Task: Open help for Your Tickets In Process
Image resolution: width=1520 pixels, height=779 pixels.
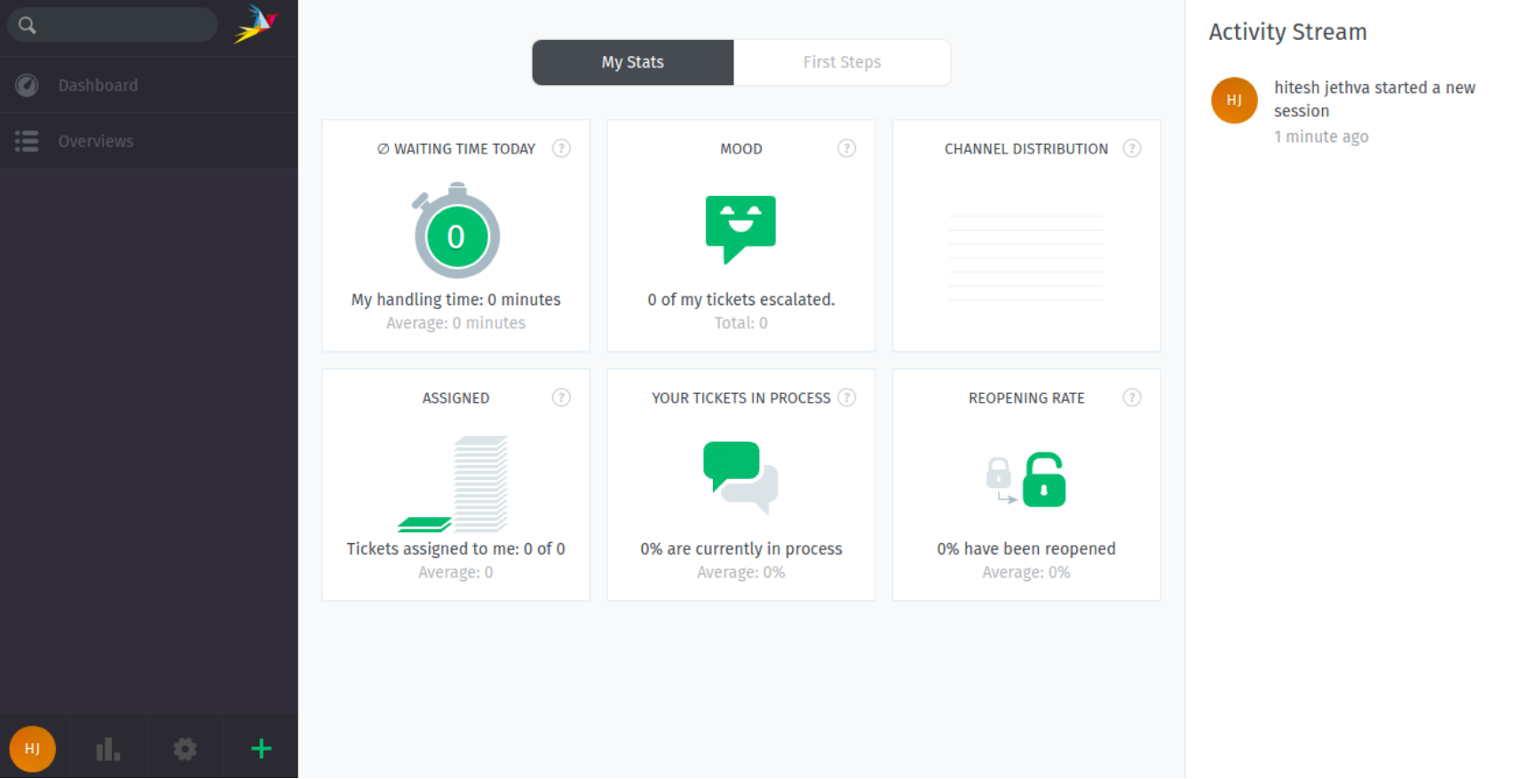Action: click(846, 397)
